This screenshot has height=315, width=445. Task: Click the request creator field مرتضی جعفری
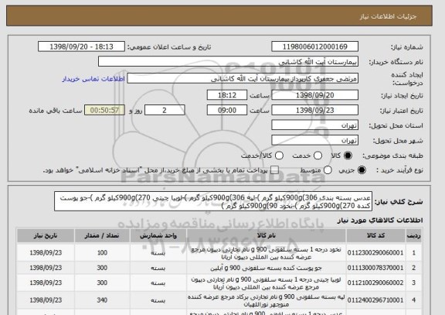(x=243, y=78)
